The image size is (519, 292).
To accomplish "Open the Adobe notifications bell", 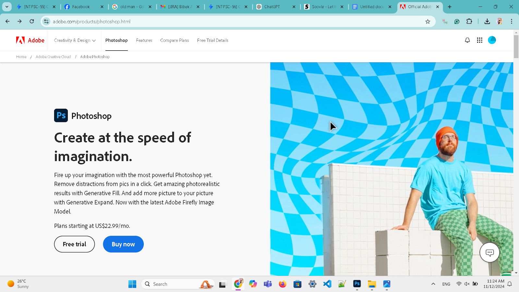I will coord(467,40).
